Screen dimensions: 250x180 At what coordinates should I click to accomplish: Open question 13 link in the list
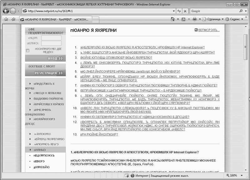coord(99,134)
